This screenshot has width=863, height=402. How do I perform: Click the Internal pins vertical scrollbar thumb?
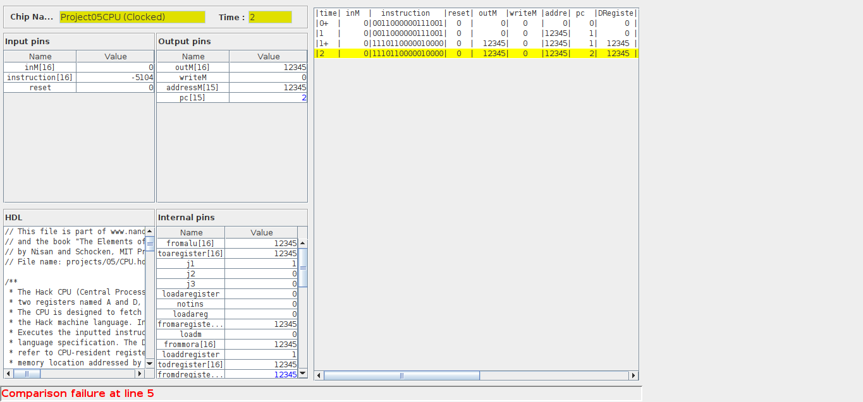coord(302,268)
